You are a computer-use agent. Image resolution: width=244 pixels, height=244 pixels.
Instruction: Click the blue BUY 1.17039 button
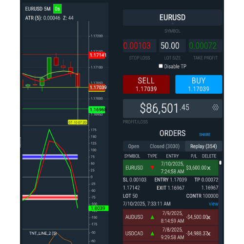(199, 84)
